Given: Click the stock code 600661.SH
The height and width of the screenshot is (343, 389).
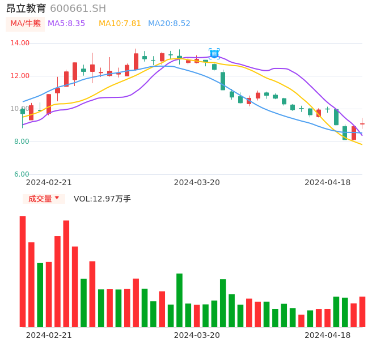Looking at the screenshot, I should click(78, 8).
